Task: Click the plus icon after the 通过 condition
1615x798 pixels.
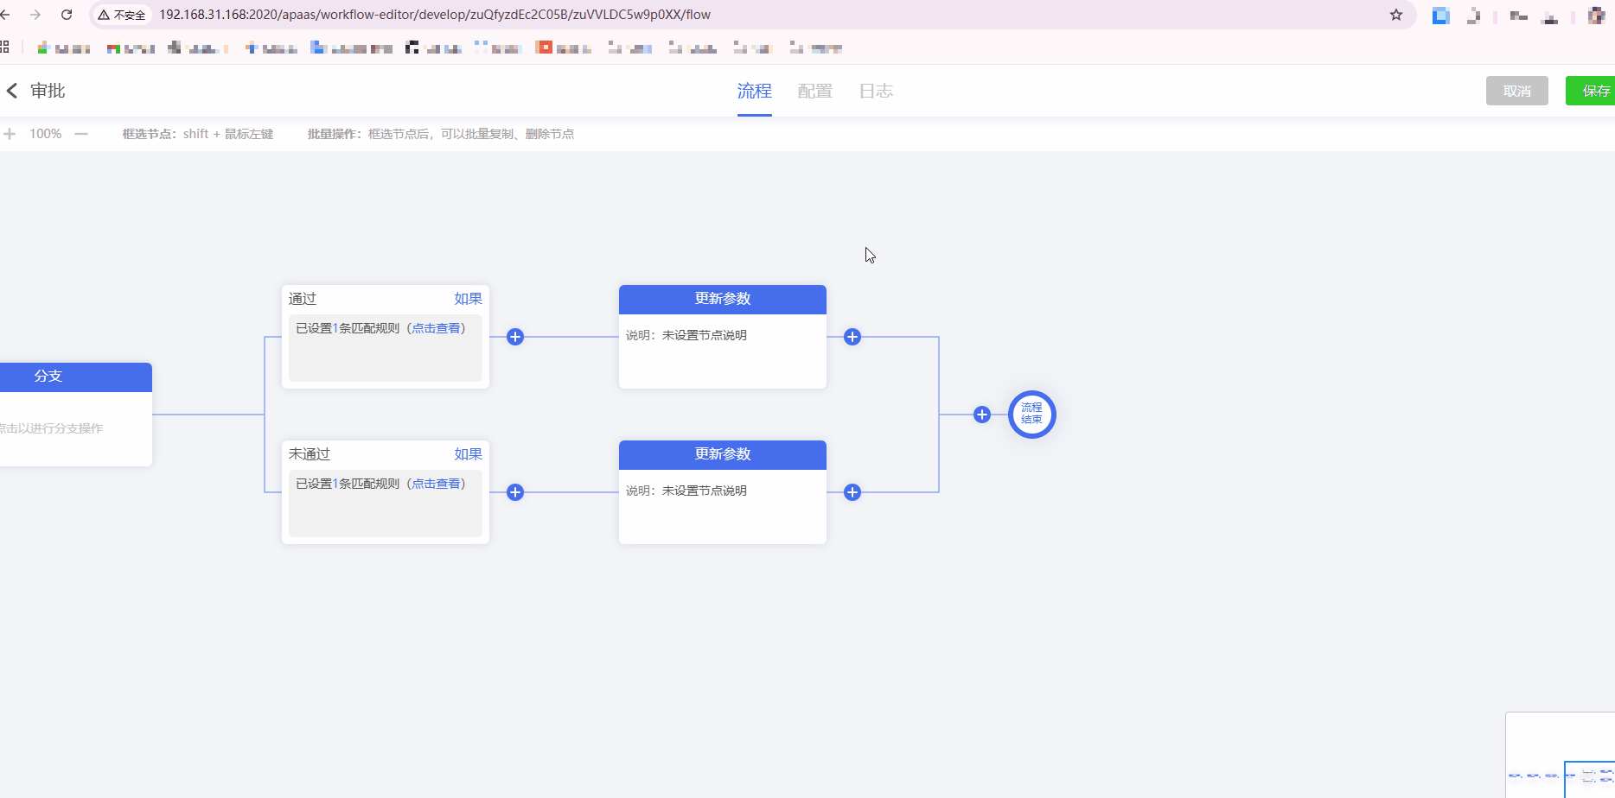Action: [x=515, y=337]
